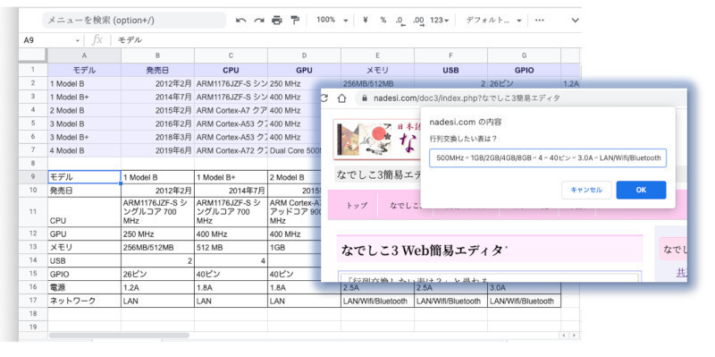Open the A9 name box dropdown
This screenshot has height=357, width=715.
click(78, 40)
